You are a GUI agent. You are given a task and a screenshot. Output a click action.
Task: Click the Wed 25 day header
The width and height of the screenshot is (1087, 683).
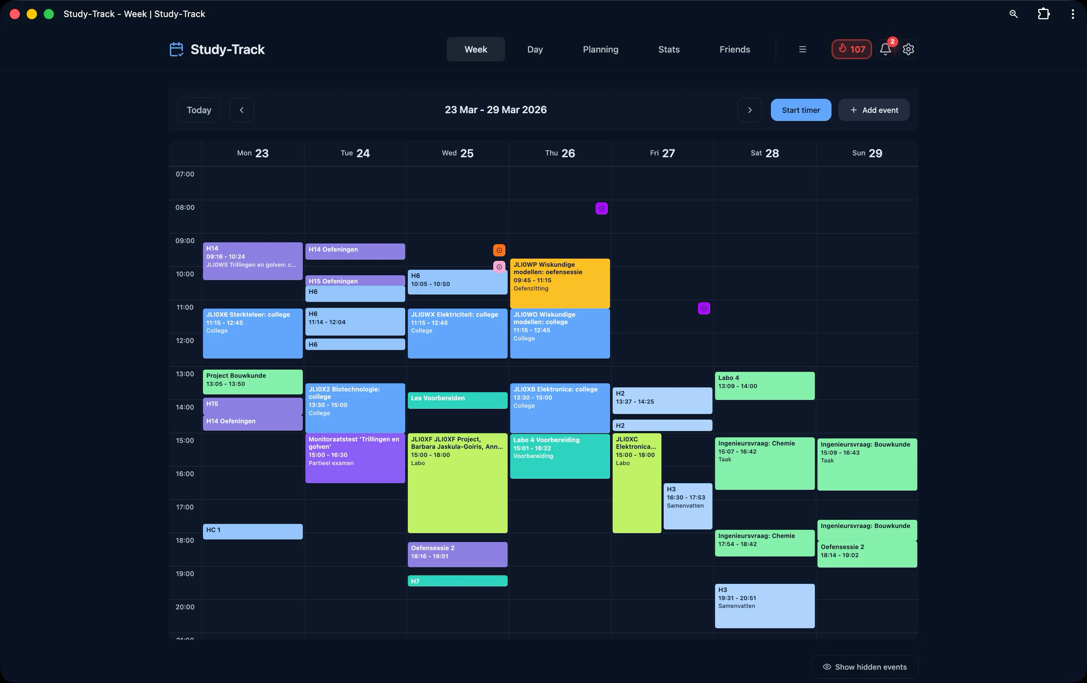pyautogui.click(x=457, y=153)
